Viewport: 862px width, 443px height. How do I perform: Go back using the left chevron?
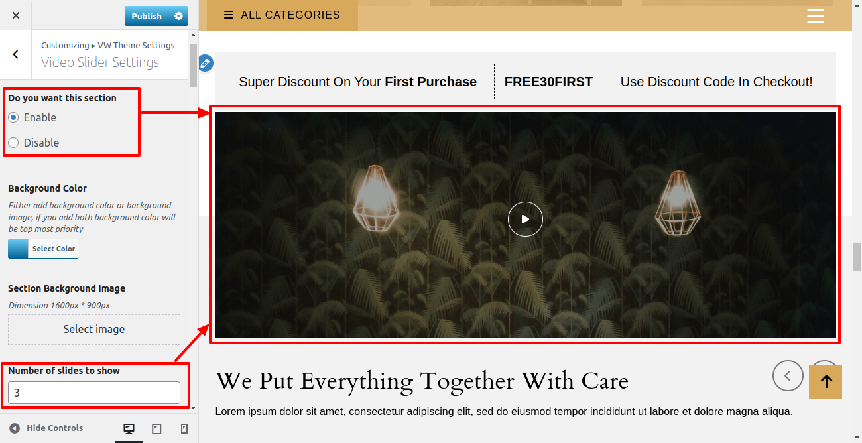[16, 54]
